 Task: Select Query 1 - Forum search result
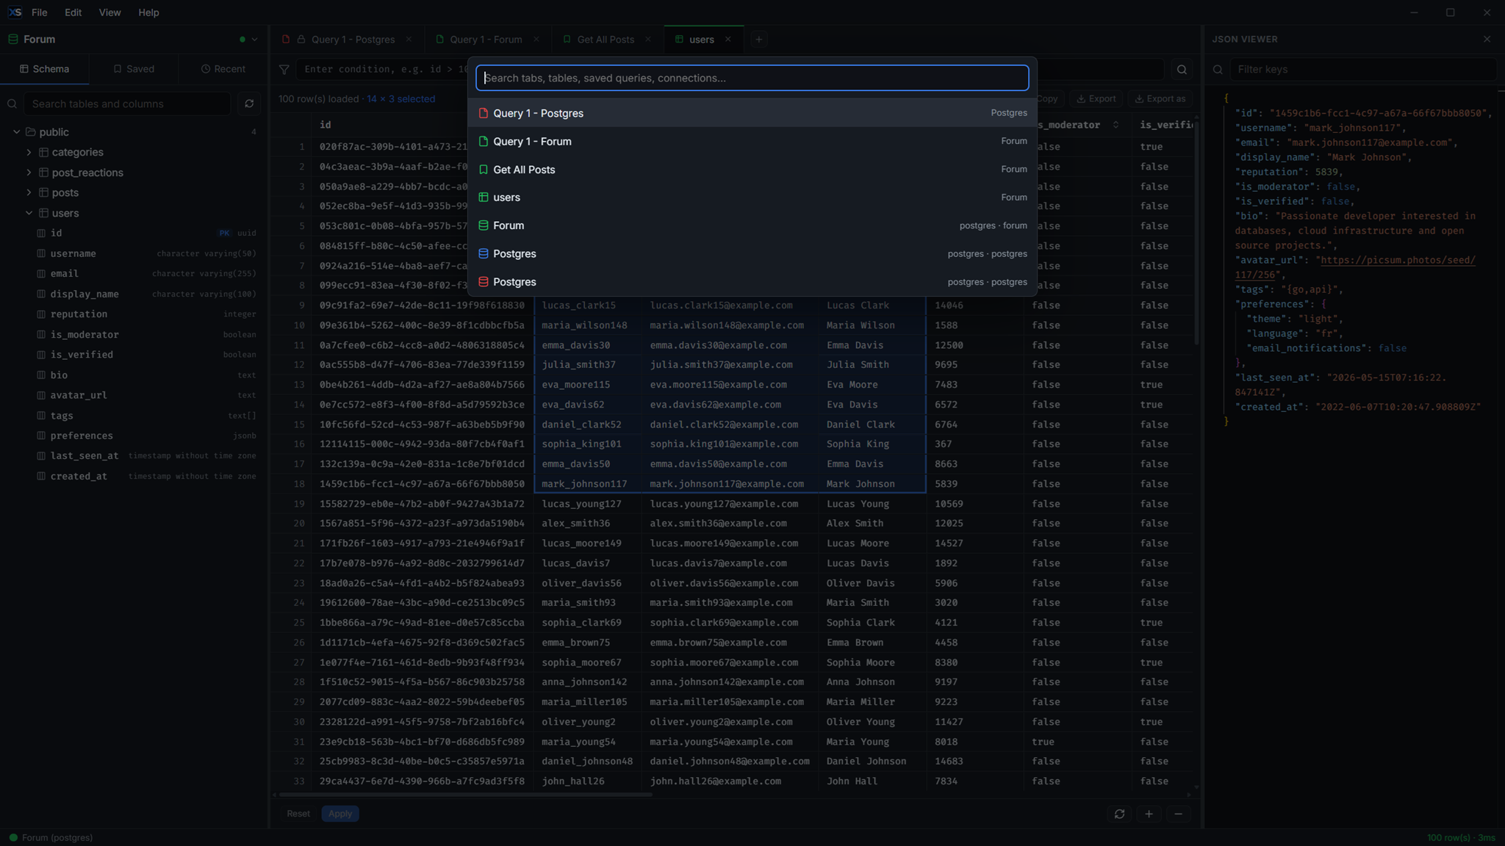click(x=752, y=141)
